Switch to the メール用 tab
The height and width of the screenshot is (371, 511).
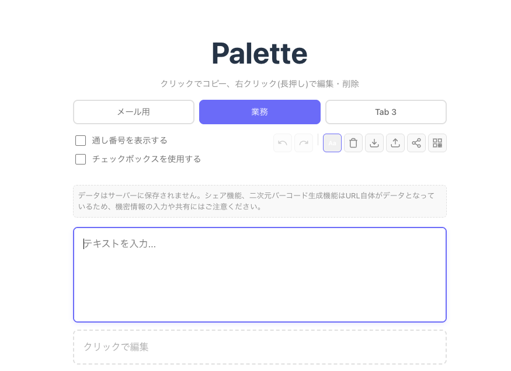[x=134, y=112]
